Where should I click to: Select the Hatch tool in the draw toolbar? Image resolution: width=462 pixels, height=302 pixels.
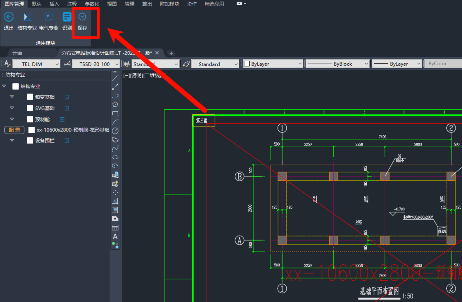tap(115, 201)
